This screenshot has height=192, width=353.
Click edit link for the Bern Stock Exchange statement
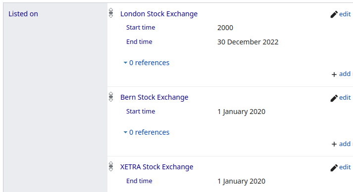(345, 97)
